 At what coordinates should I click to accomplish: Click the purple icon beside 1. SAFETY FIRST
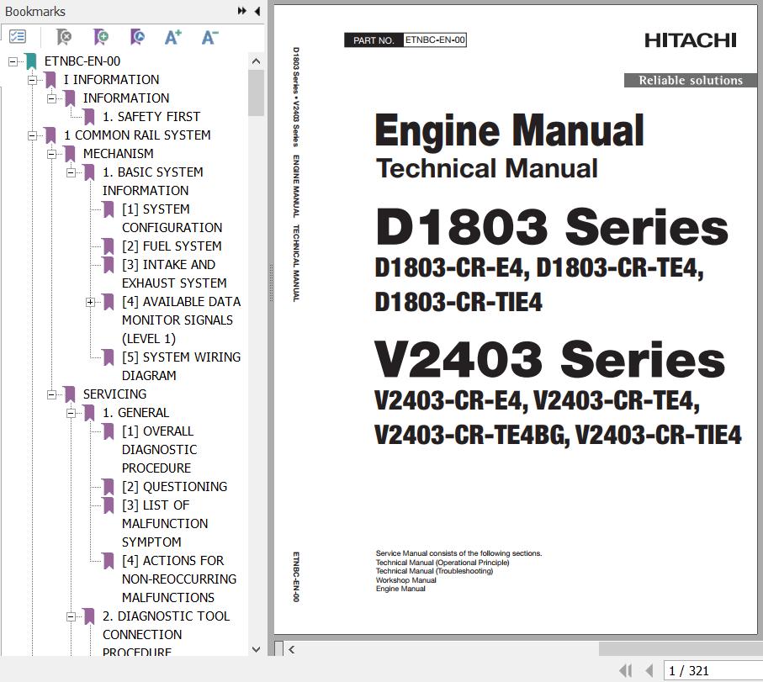click(x=89, y=117)
